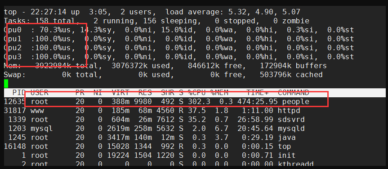Screen dimensions: 388x169
Task: Select the TIME+ column header
Action: tap(257, 93)
